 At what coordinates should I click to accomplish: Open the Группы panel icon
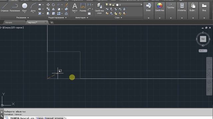click(x=171, y=5)
